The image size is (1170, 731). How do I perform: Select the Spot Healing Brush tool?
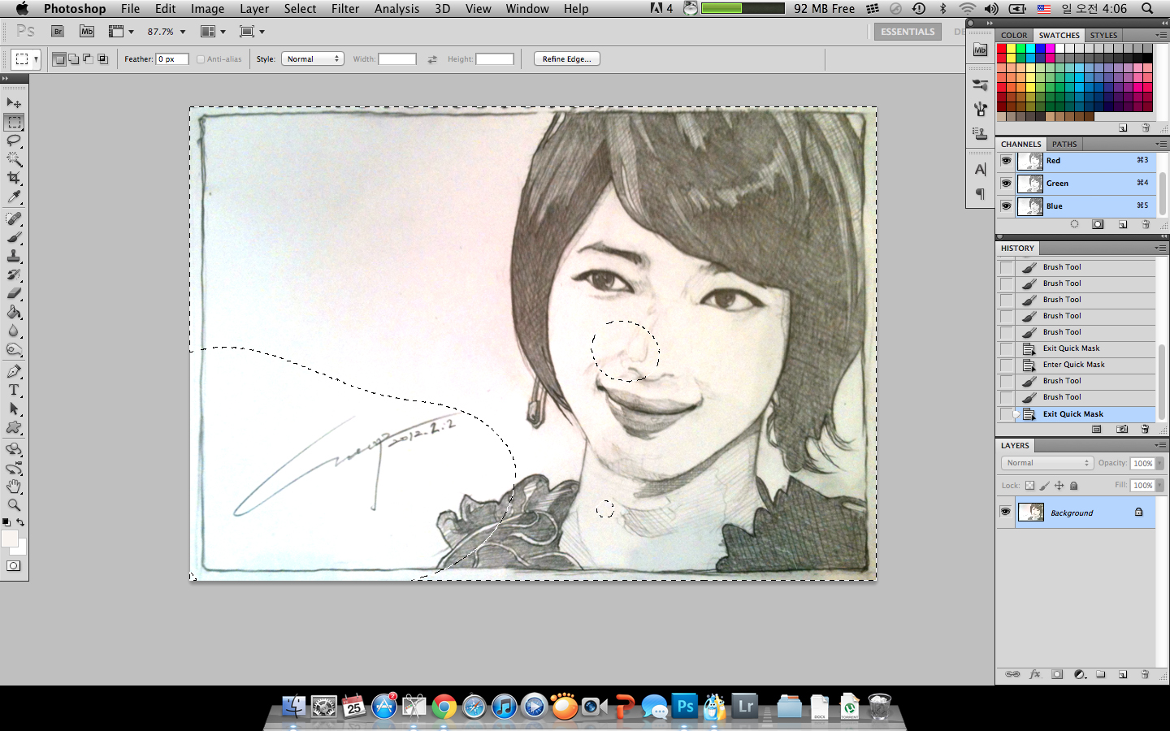[14, 218]
